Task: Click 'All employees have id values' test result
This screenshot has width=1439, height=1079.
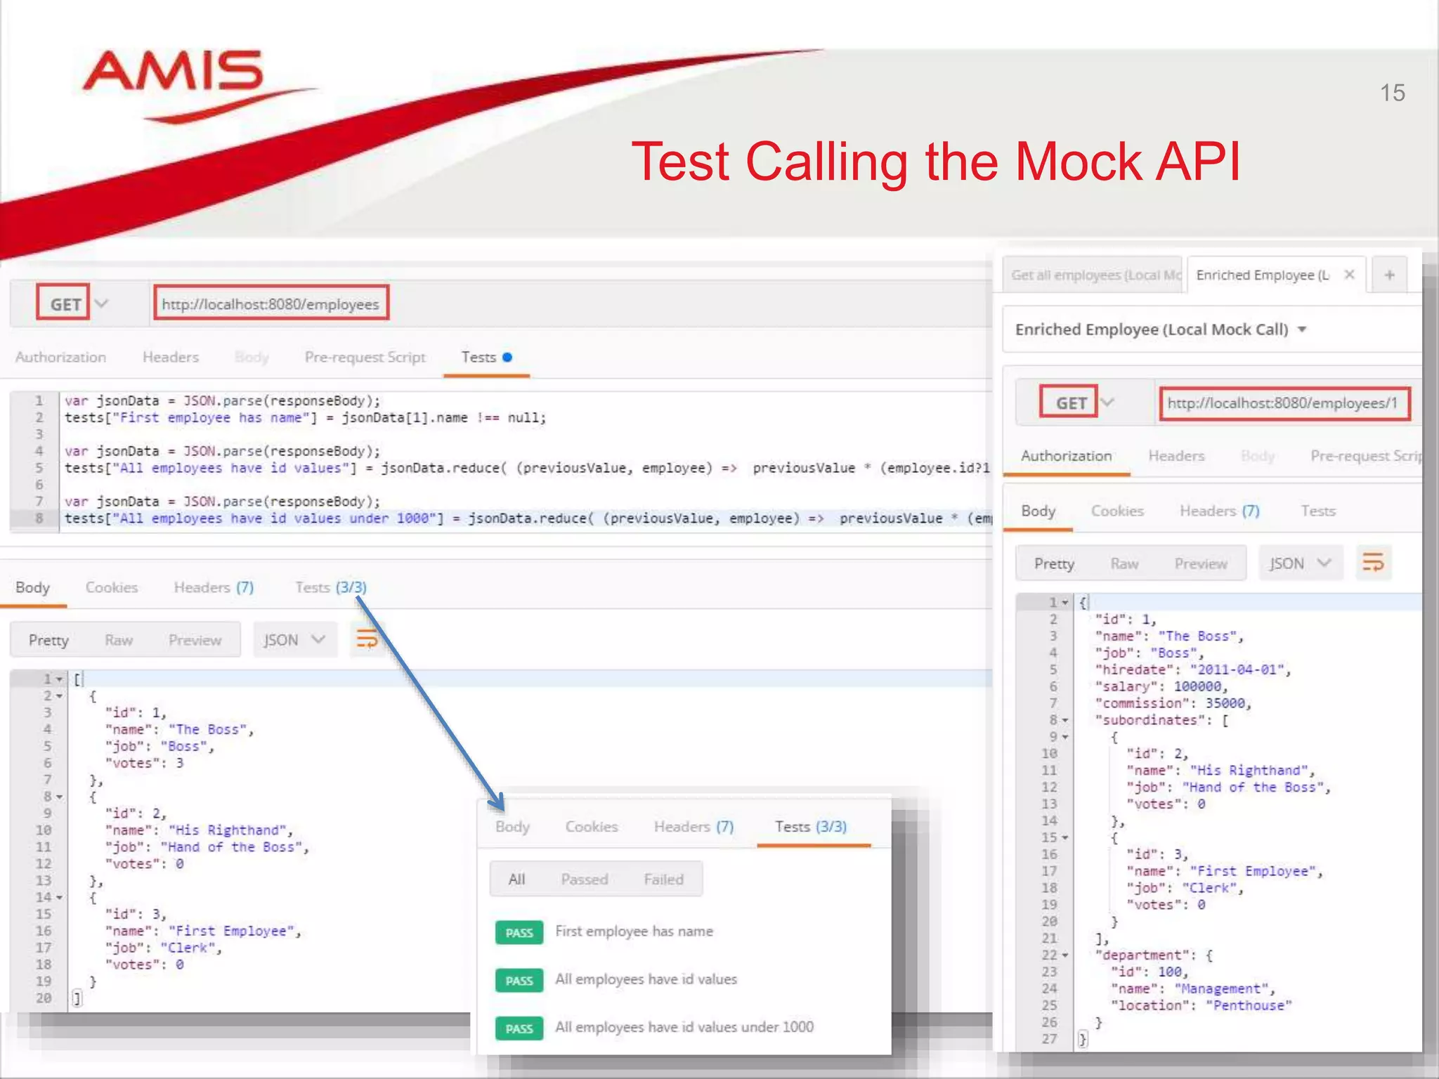Action: point(646,979)
